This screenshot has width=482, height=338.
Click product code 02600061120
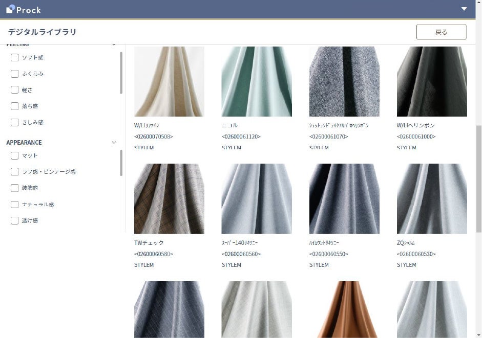[241, 137]
